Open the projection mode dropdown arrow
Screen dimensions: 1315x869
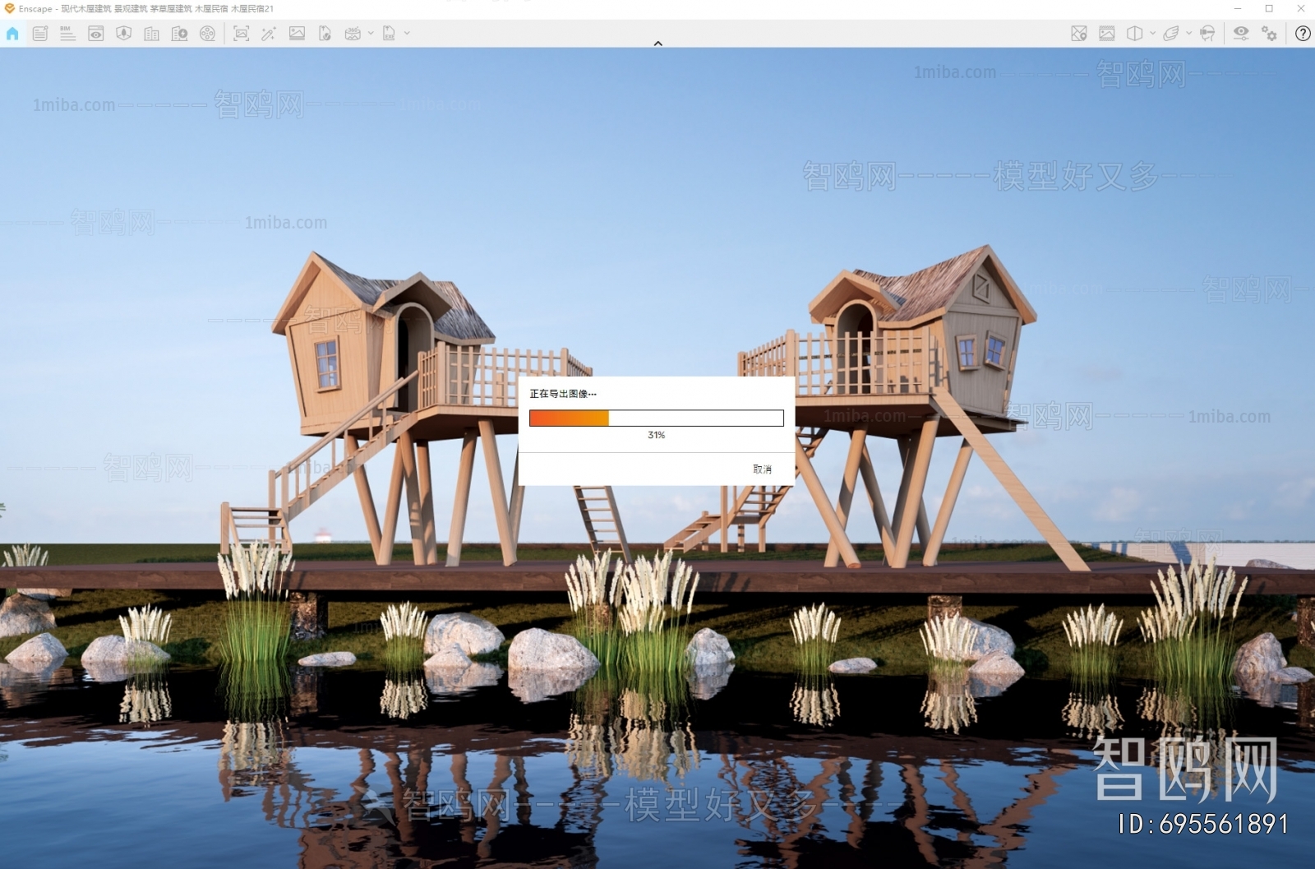point(1152,34)
